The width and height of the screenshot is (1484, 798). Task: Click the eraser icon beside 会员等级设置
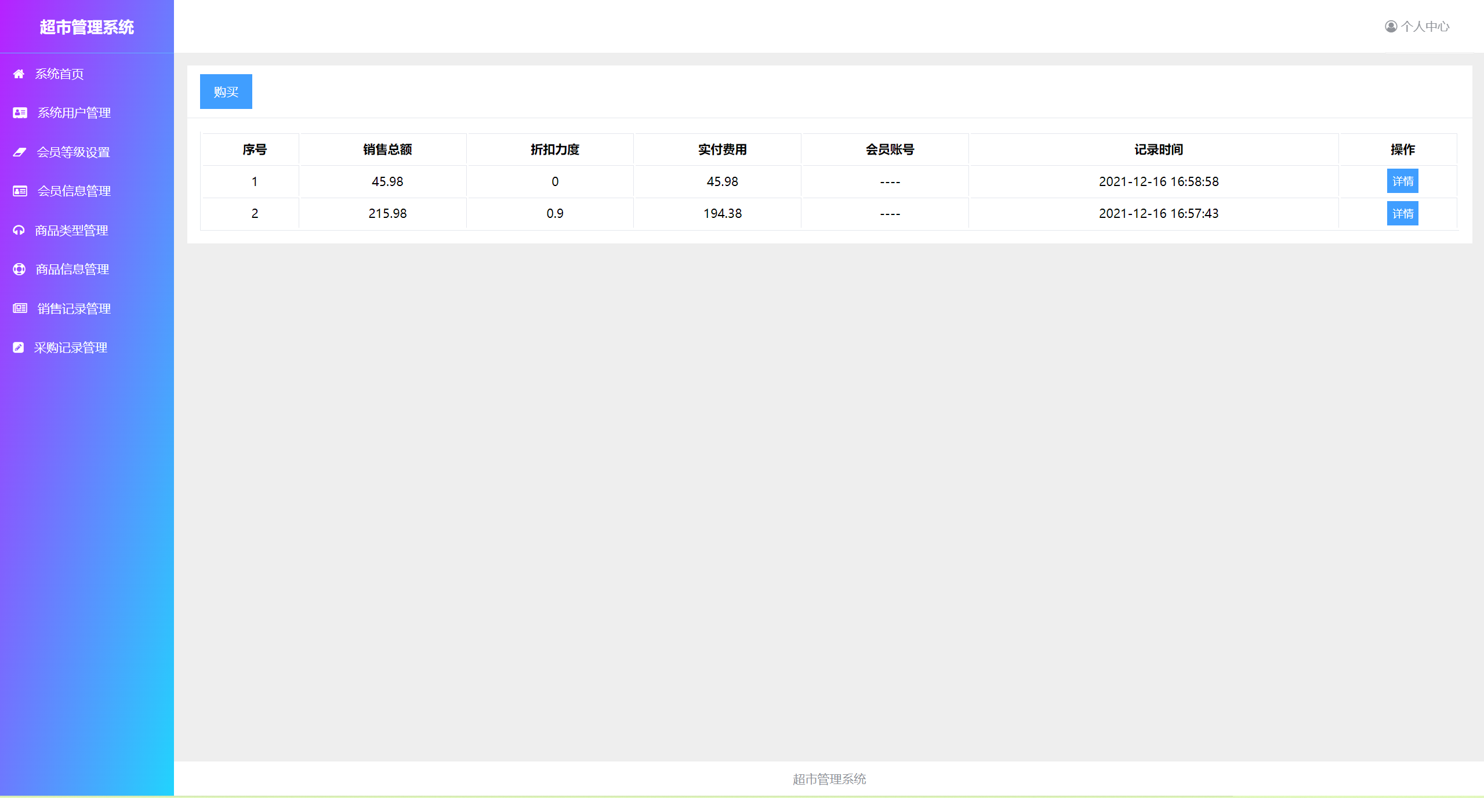20,152
